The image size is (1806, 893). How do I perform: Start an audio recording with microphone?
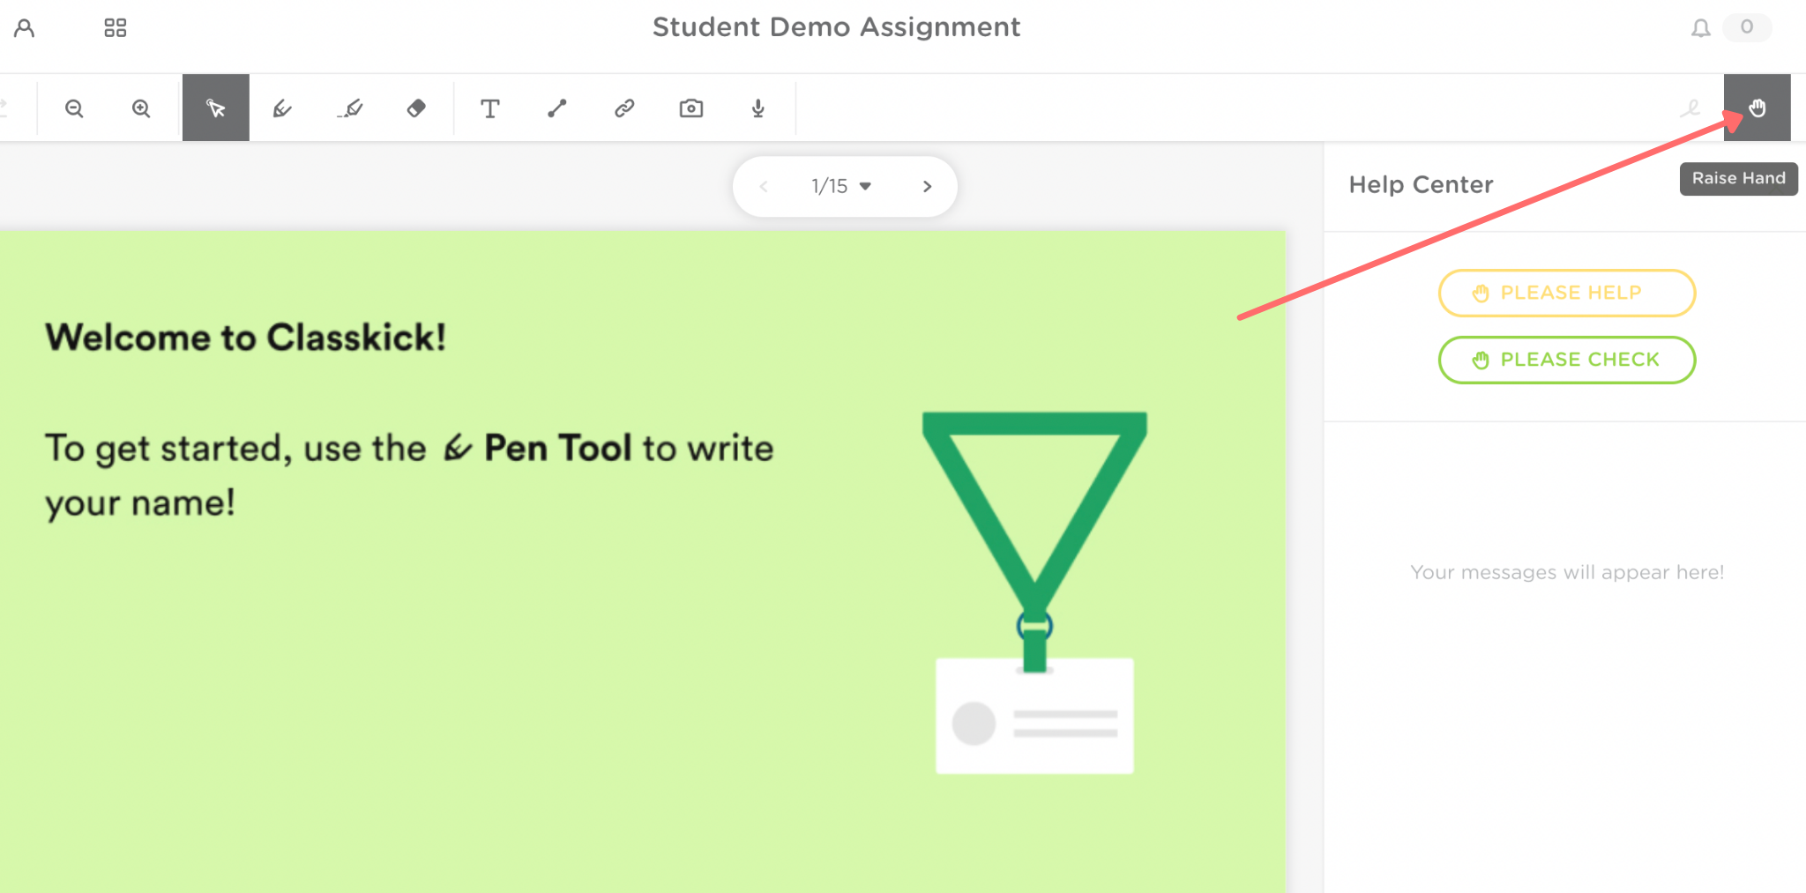(x=758, y=108)
